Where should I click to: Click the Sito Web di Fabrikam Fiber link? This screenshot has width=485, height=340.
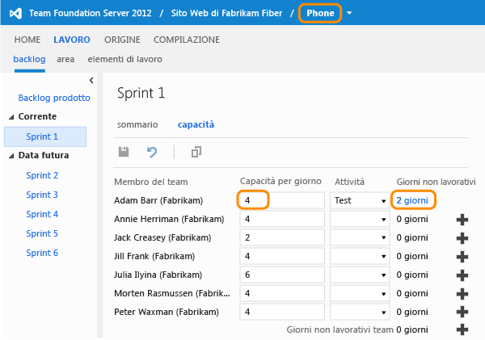226,13
